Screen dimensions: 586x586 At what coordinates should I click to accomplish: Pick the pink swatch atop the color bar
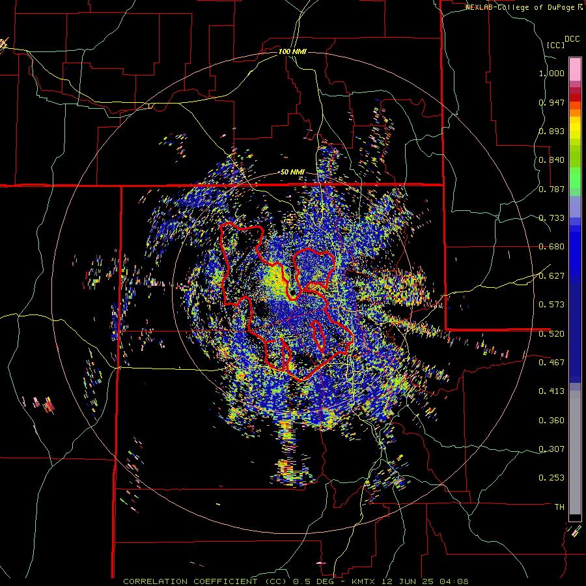[575, 69]
